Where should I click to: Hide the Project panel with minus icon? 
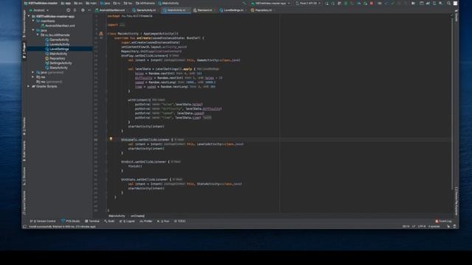89,10
